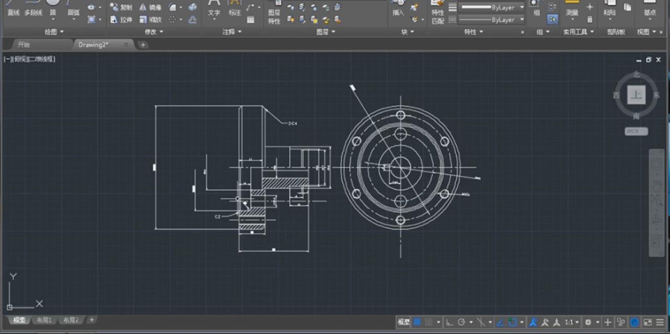
Task: Click the 复制 (Copy) modify tool
Action: [x=121, y=7]
